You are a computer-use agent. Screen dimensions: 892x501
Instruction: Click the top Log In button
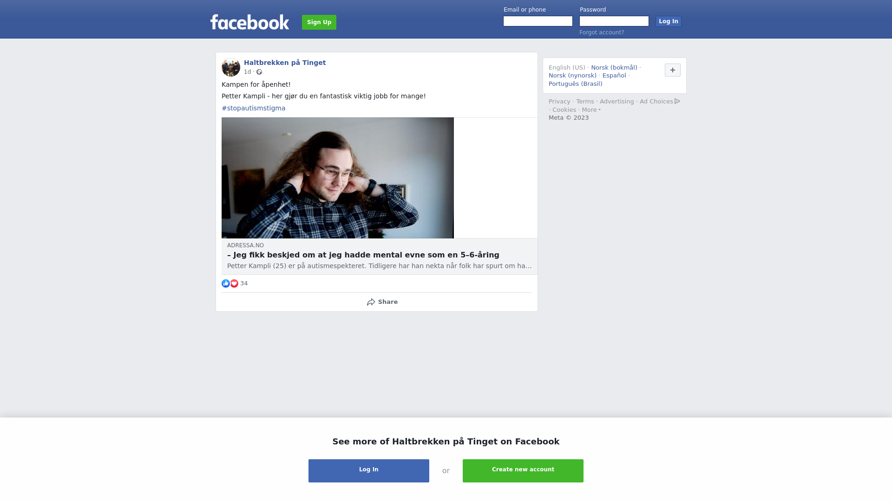click(x=669, y=21)
